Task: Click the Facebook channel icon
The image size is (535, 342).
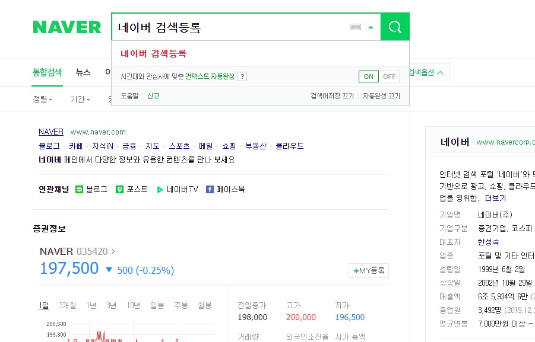Action: [x=210, y=190]
